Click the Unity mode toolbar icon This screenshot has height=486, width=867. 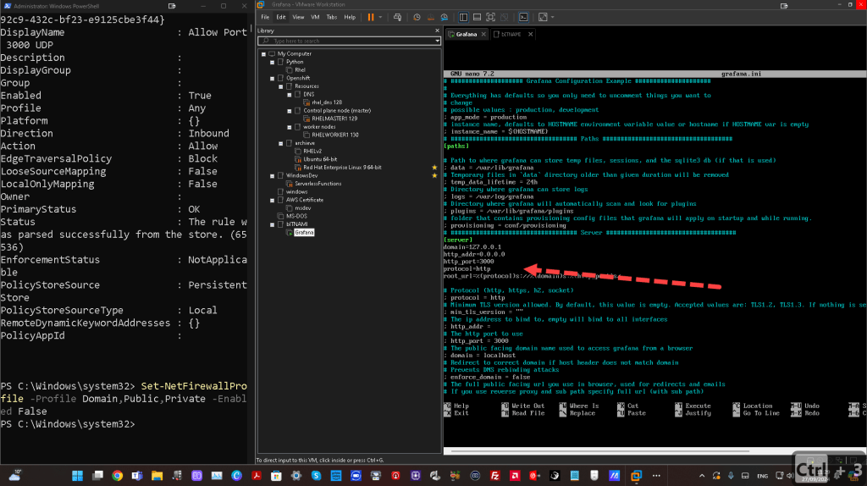(x=505, y=17)
